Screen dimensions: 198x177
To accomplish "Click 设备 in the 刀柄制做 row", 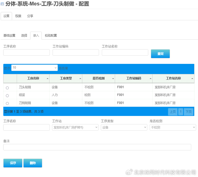I will coord(55,103).
